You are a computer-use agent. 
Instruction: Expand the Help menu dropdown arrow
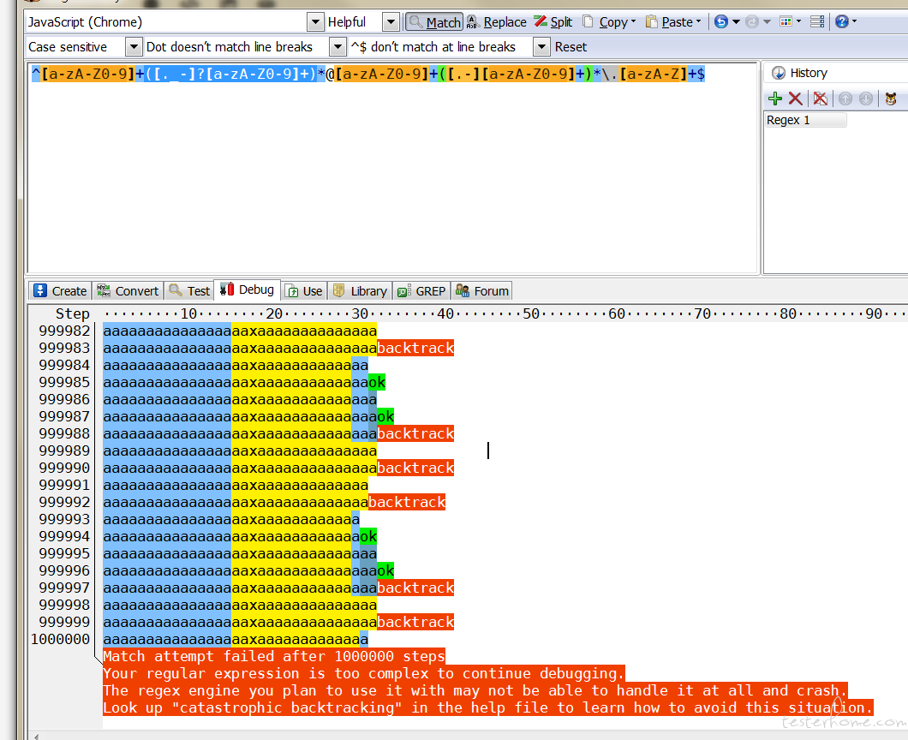(x=854, y=22)
